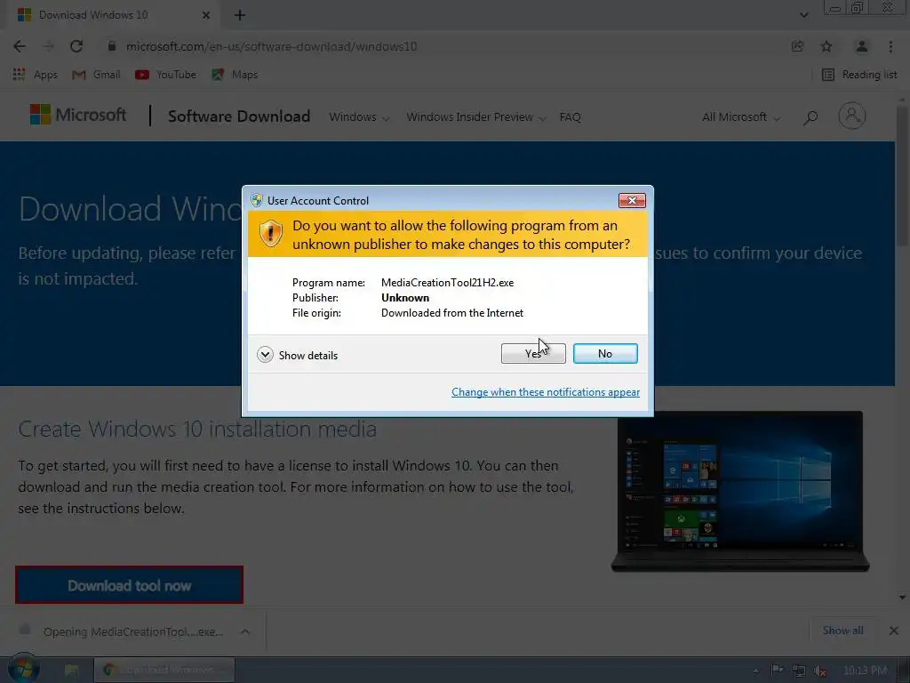Open the Chrome profile icon
Image resolution: width=910 pixels, height=683 pixels.
[x=862, y=46]
